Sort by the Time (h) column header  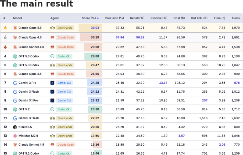(219, 18)
